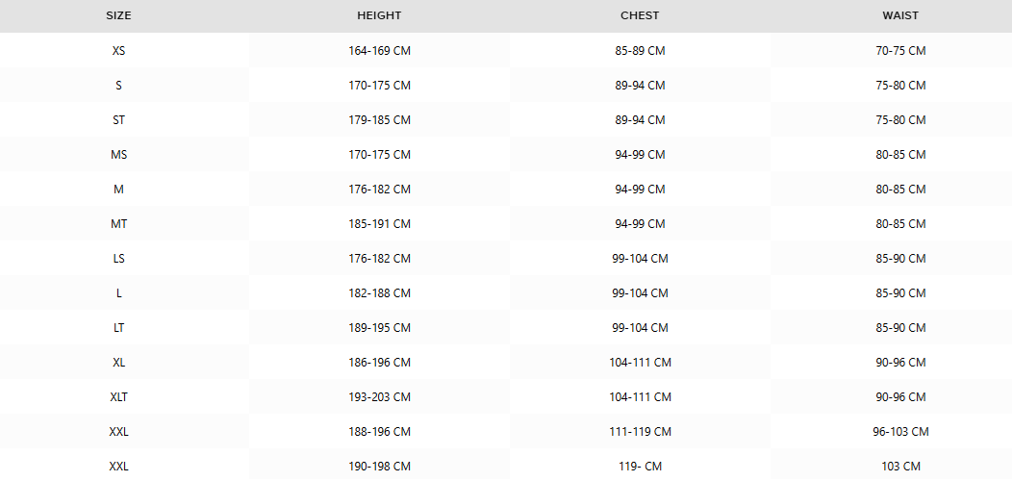Click the HEIGHT column header
This screenshot has height=481, width=1012.
(379, 15)
